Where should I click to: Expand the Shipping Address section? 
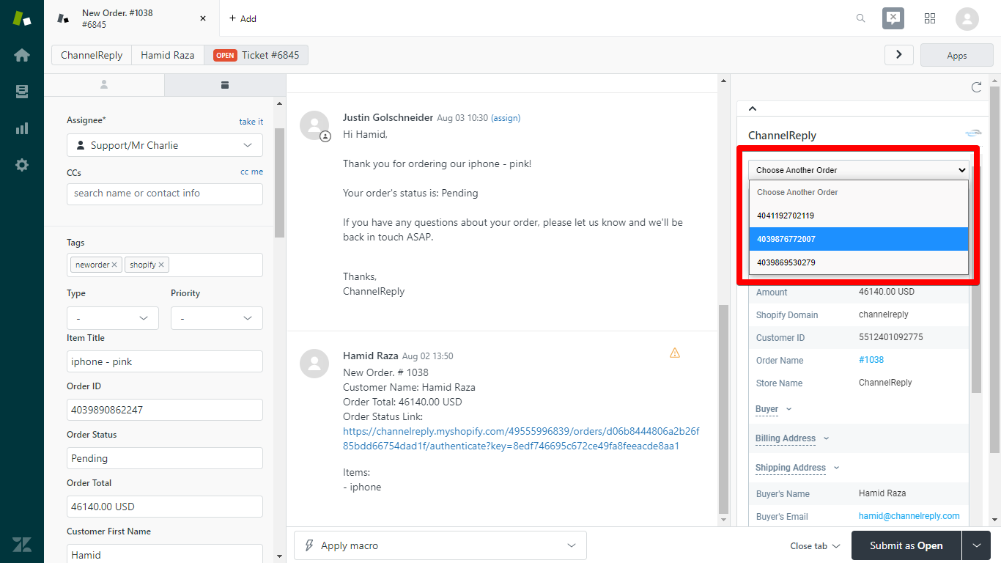(x=797, y=468)
